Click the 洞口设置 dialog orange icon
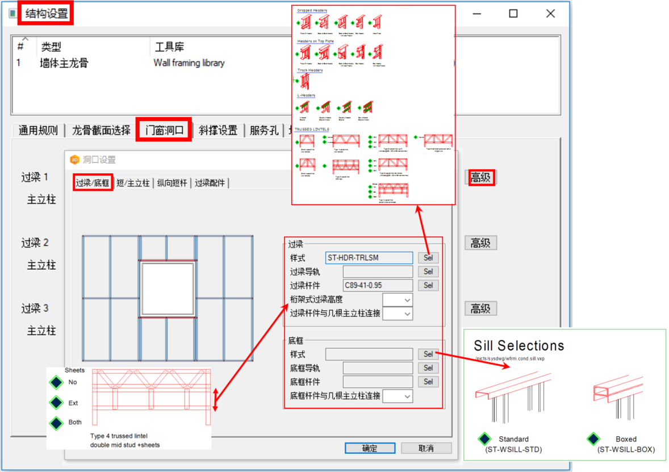 click(x=74, y=160)
